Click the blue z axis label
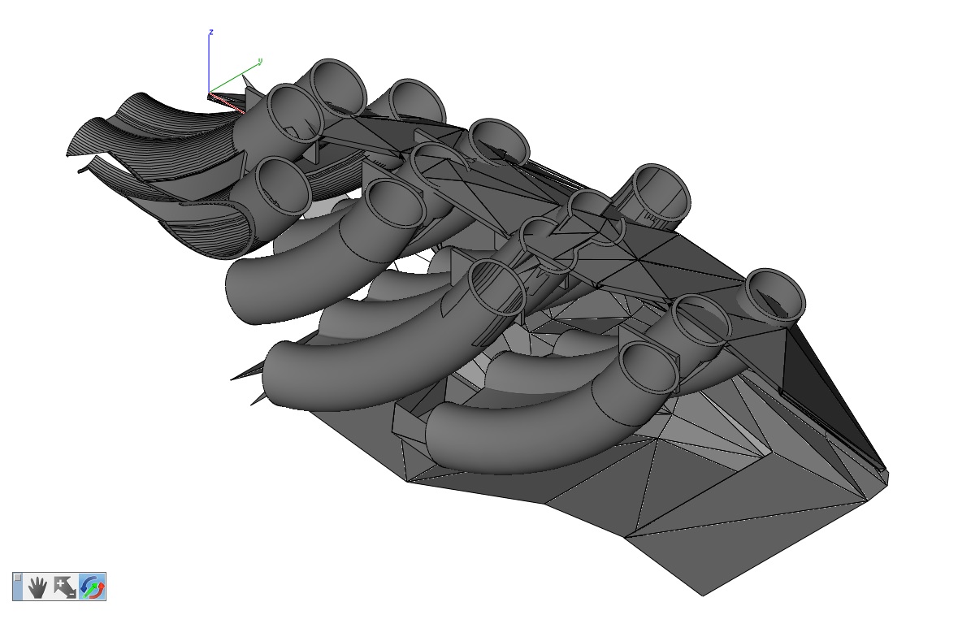 pyautogui.click(x=211, y=32)
